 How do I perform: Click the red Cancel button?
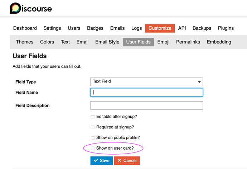[127, 160]
